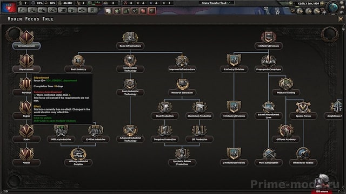Select the Construction Technology focus
This screenshot has height=194, width=346.
click(130, 64)
